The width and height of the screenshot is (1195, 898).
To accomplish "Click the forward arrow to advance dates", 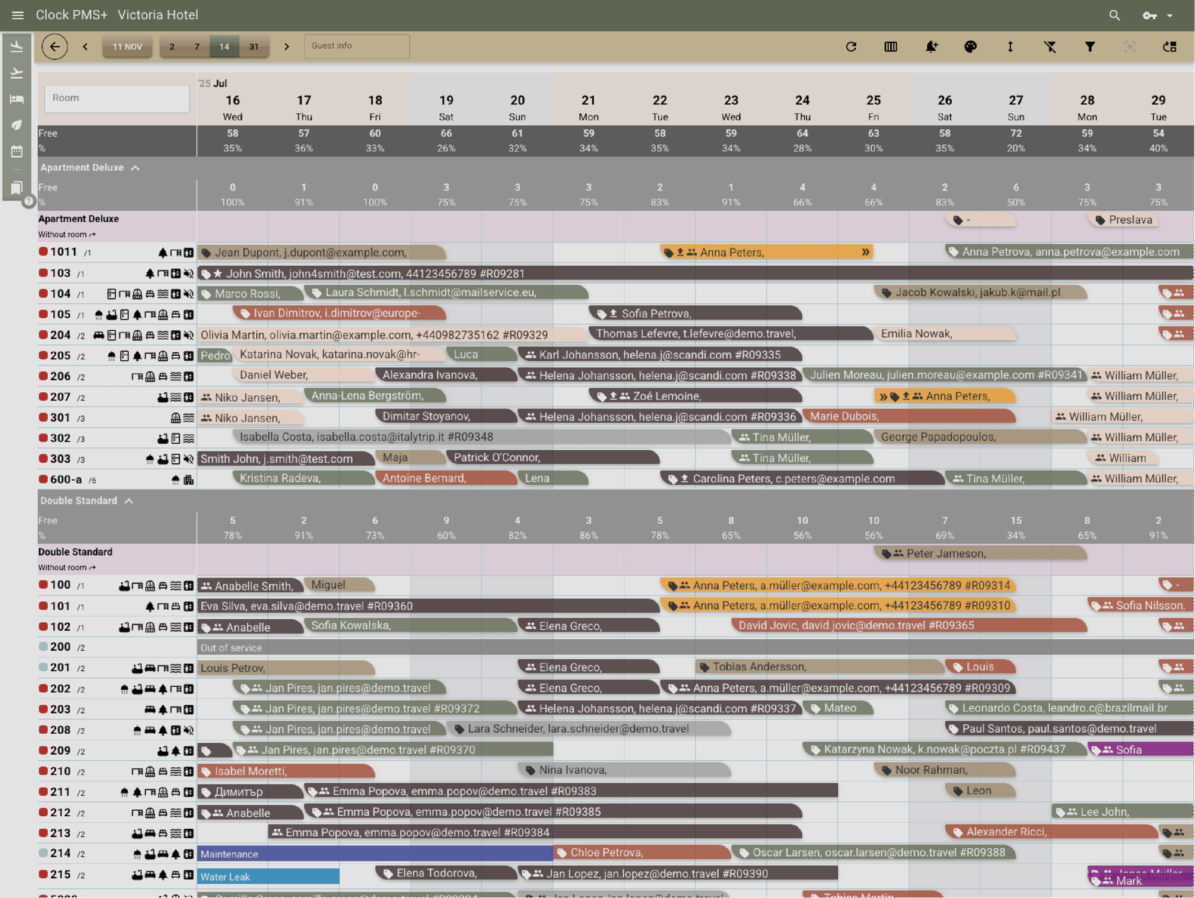I will tap(287, 46).
